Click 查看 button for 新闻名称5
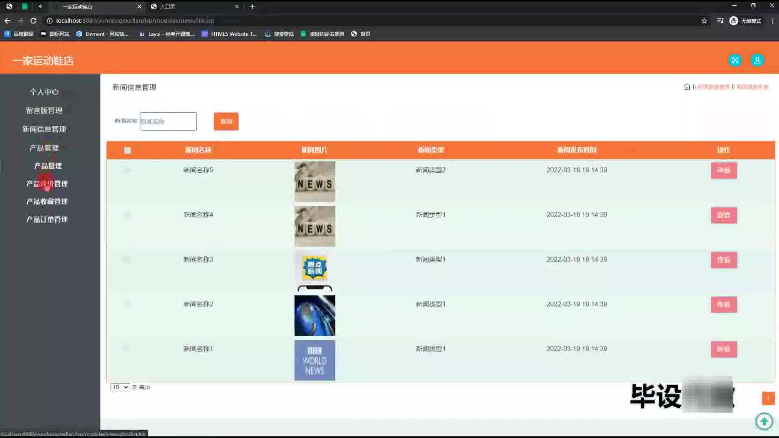The height and width of the screenshot is (438, 779). 724,171
